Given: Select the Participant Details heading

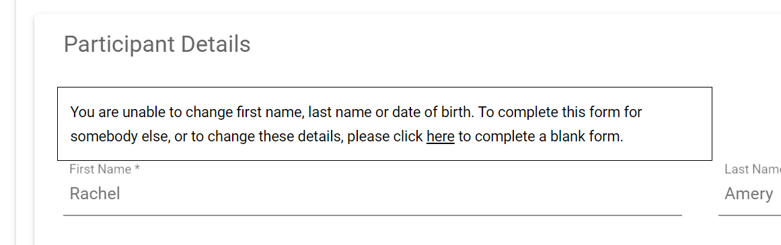Looking at the screenshot, I should click(x=157, y=44).
